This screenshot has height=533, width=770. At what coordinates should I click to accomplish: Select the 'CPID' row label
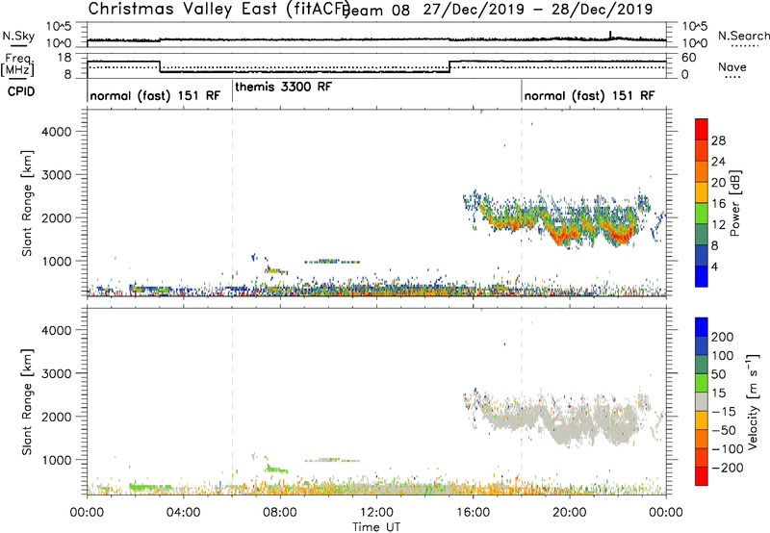[x=21, y=91]
